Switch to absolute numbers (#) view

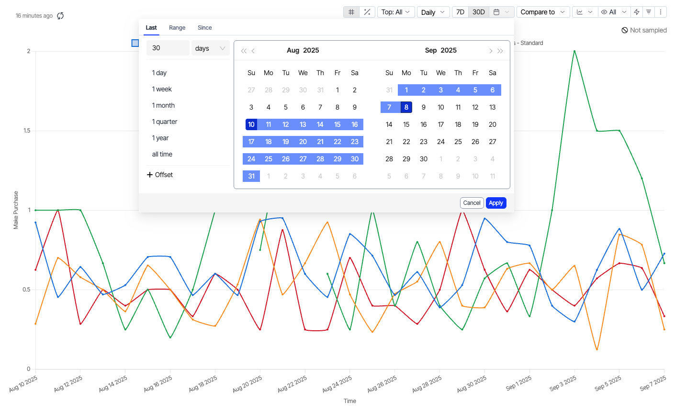pyautogui.click(x=351, y=12)
